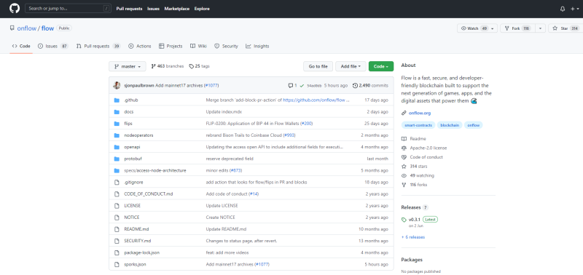Open the sjonpaulbrown author link

[138, 85]
